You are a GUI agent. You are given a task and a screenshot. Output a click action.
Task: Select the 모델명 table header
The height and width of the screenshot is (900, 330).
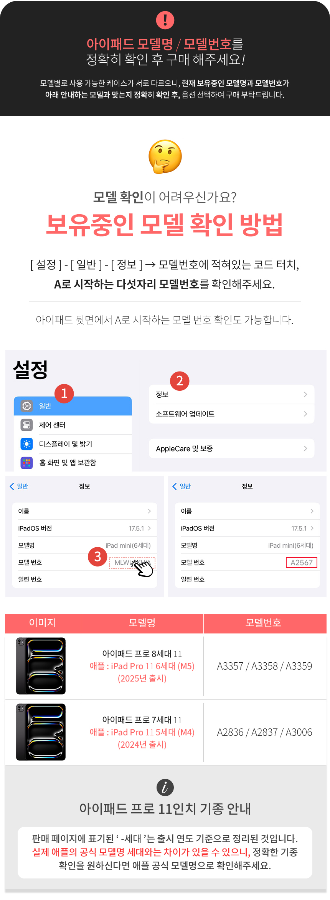point(142,623)
